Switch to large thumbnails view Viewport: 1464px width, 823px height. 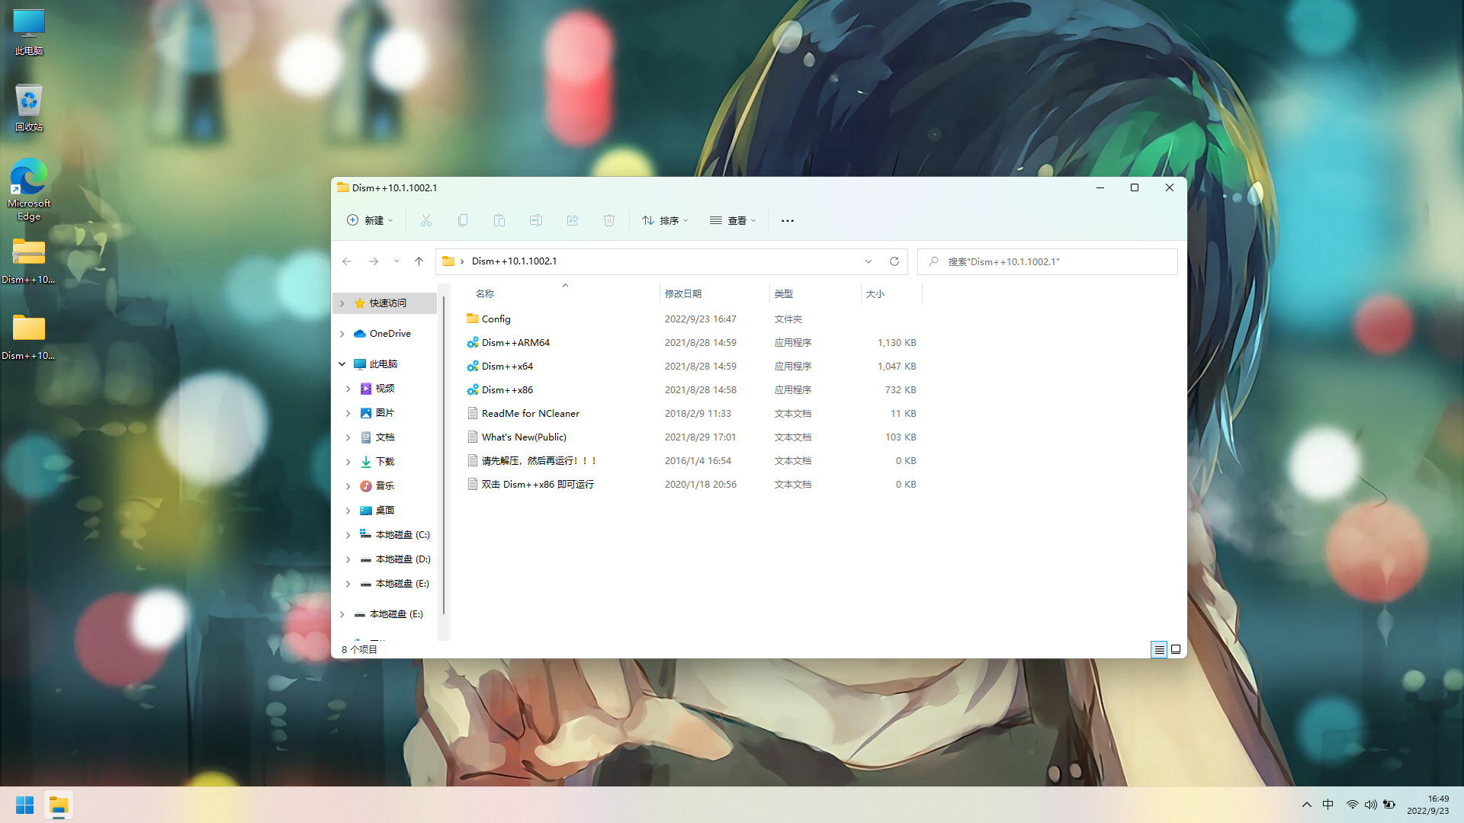coord(1176,649)
